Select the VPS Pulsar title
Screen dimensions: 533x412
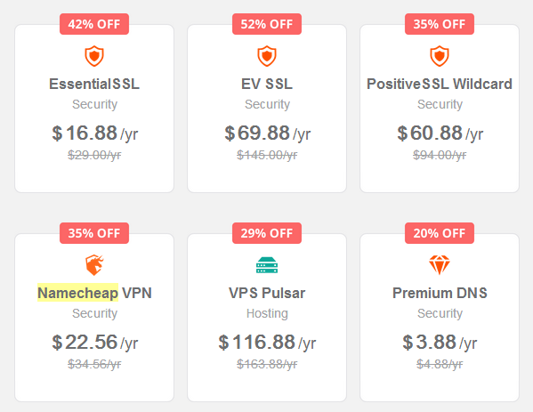(267, 293)
